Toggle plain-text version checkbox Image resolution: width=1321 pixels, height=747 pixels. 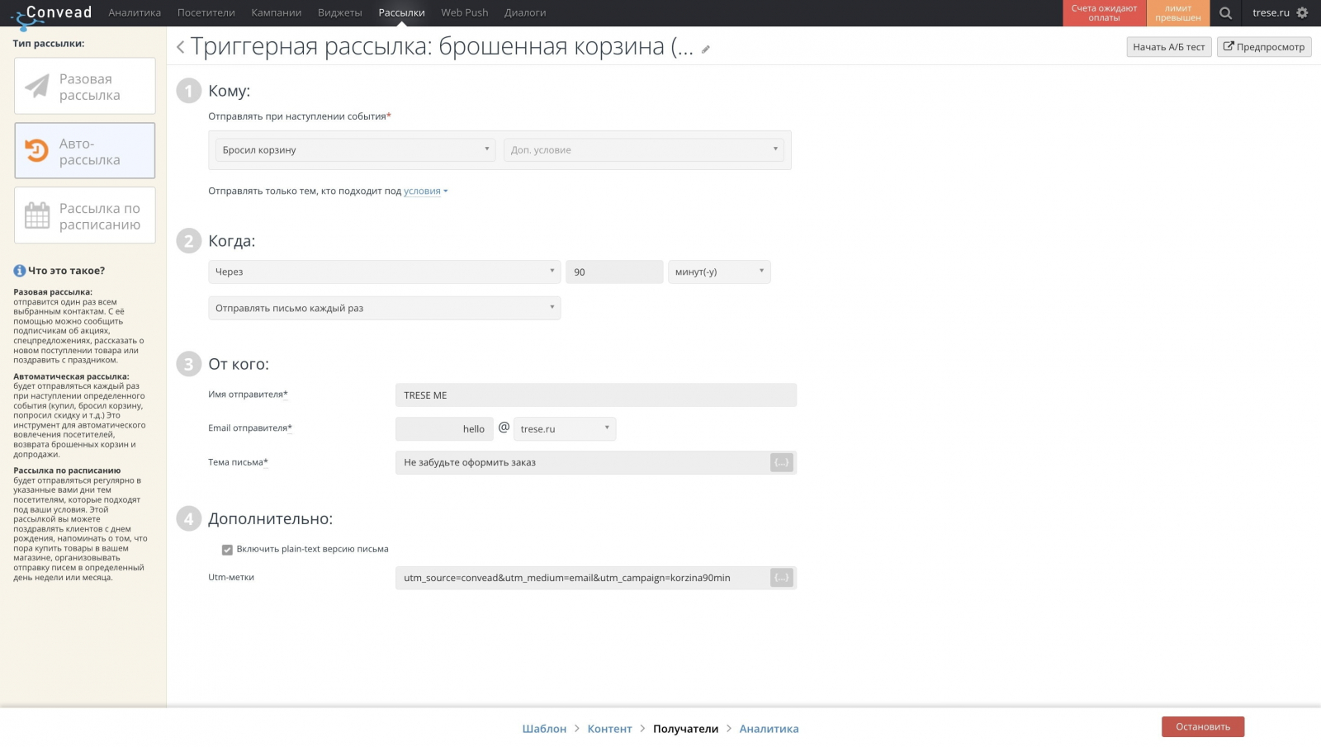click(x=227, y=550)
